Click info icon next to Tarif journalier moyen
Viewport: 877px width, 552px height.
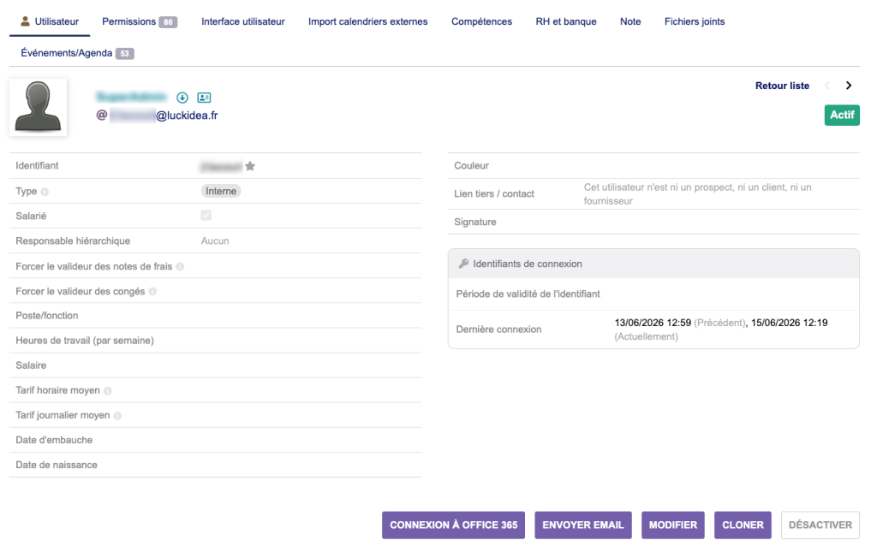tap(117, 416)
